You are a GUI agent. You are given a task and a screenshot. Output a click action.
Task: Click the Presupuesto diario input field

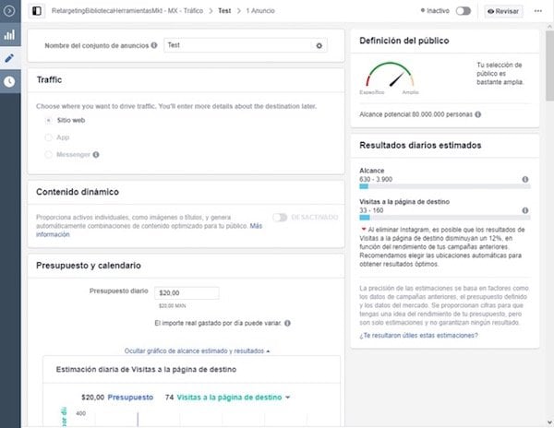[x=187, y=292]
